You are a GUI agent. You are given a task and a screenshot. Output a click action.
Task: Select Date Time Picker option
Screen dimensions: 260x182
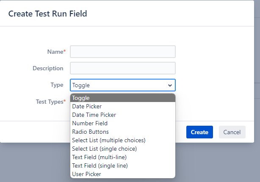pos(94,115)
